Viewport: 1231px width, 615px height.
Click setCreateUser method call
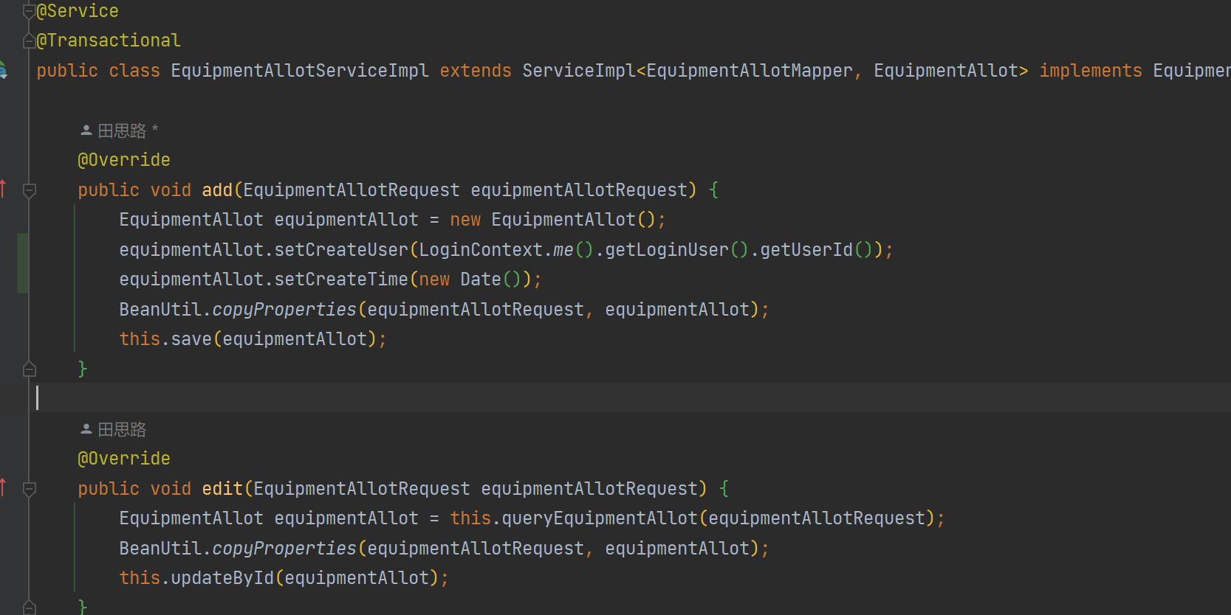click(341, 250)
